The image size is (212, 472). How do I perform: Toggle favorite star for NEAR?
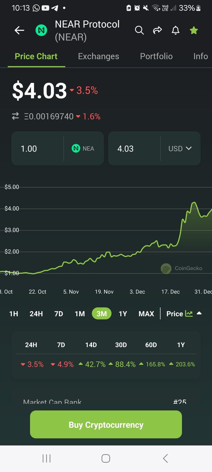click(194, 30)
